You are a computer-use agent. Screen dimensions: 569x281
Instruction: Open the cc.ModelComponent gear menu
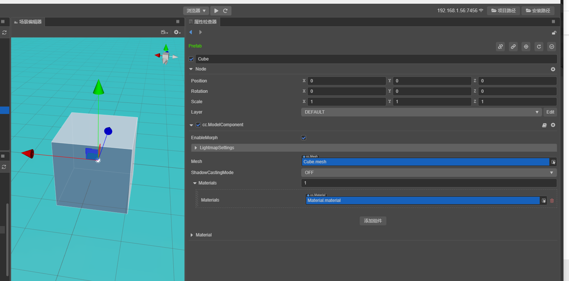(x=553, y=125)
